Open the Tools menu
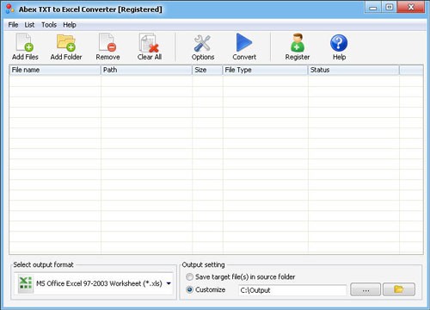The image size is (430, 310). 49,25
